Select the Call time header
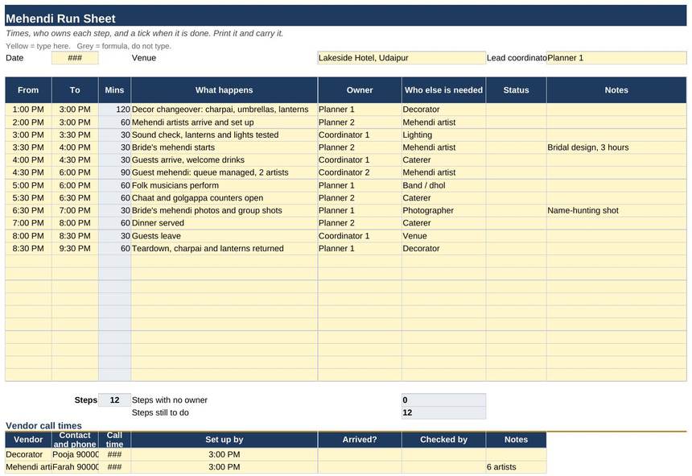 (115, 440)
